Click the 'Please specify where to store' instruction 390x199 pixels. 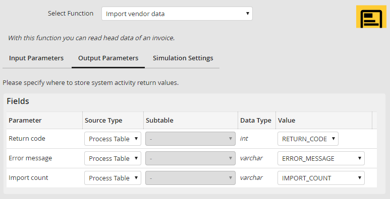90,82
